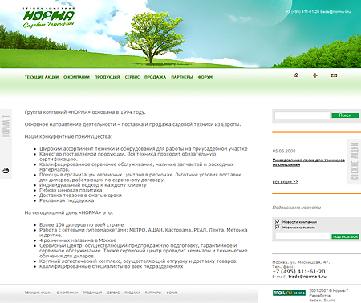This screenshot has width=361, height=303.
Task: Open ФОРУМ in the footer menu
Action: click(x=172, y=293)
